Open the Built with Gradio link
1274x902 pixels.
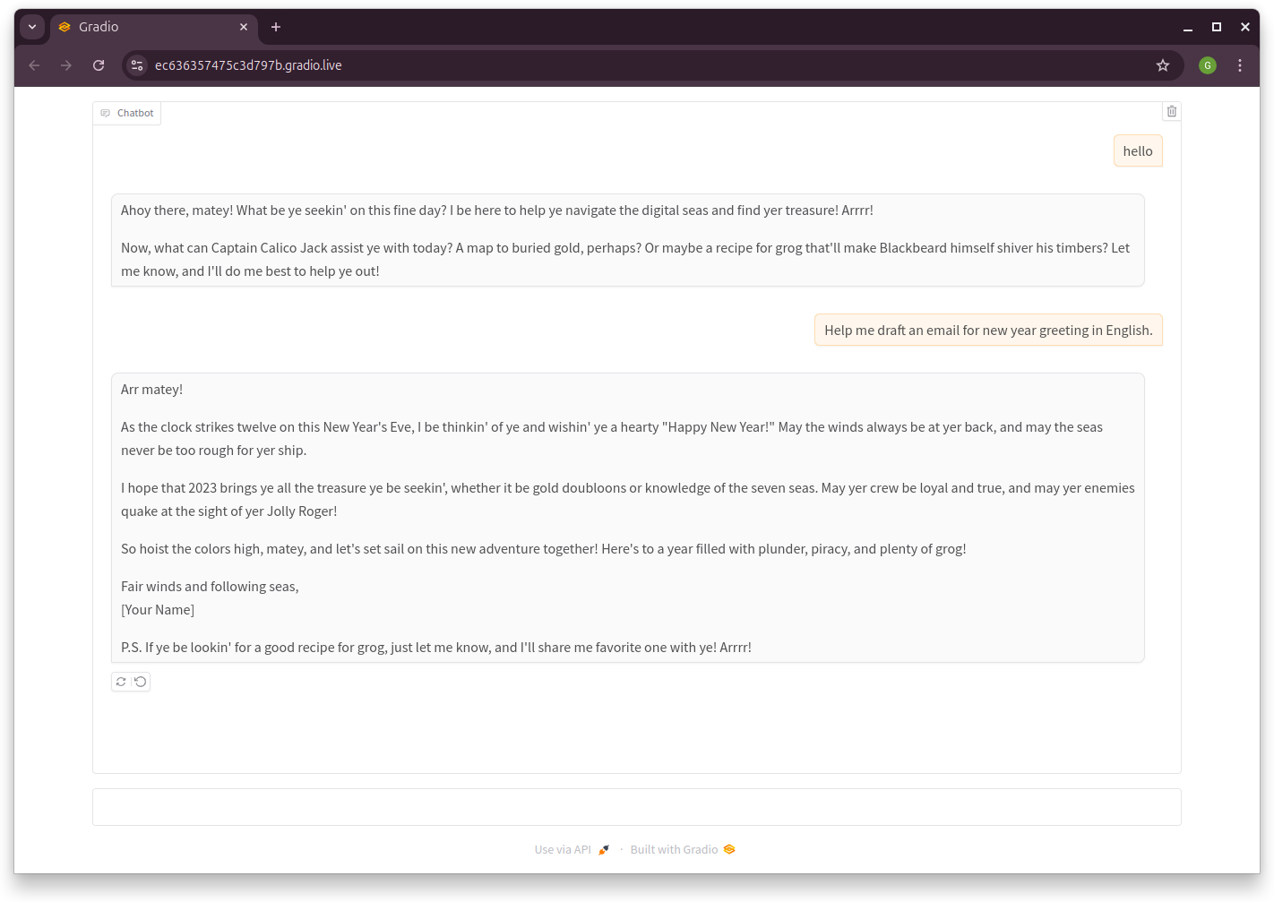[683, 849]
